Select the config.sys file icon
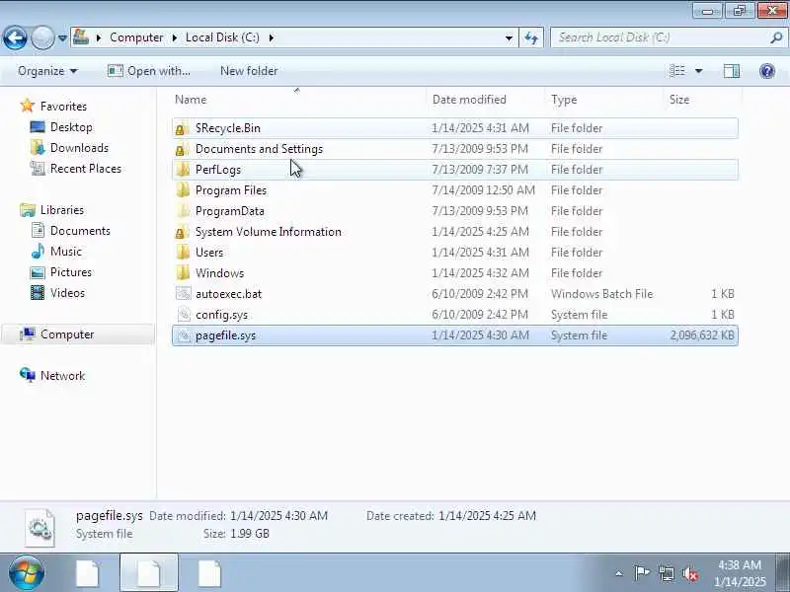This screenshot has width=790, height=592. click(x=184, y=314)
